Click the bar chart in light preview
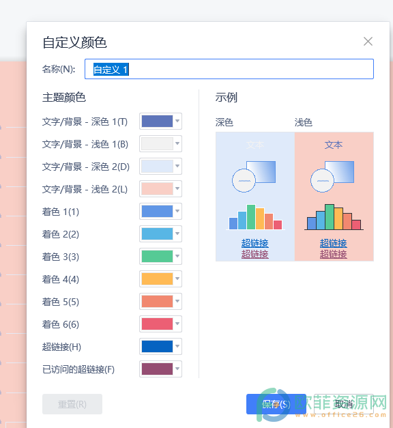The image size is (393, 428). (334, 217)
